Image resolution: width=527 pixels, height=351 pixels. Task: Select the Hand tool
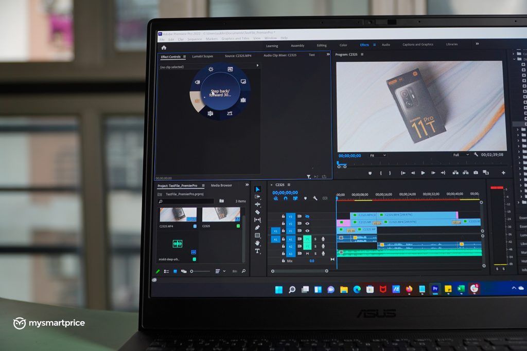click(x=257, y=243)
